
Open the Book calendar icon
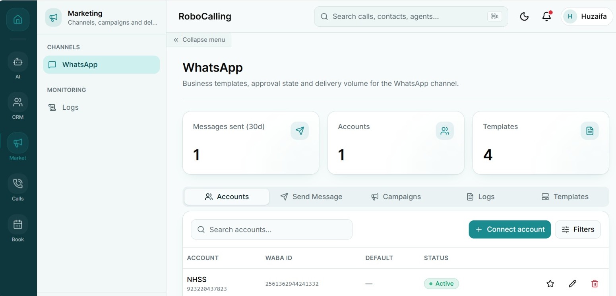coord(18,225)
